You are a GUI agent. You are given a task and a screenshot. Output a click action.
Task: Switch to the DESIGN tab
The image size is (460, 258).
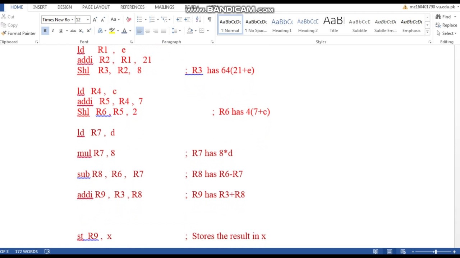point(65,7)
